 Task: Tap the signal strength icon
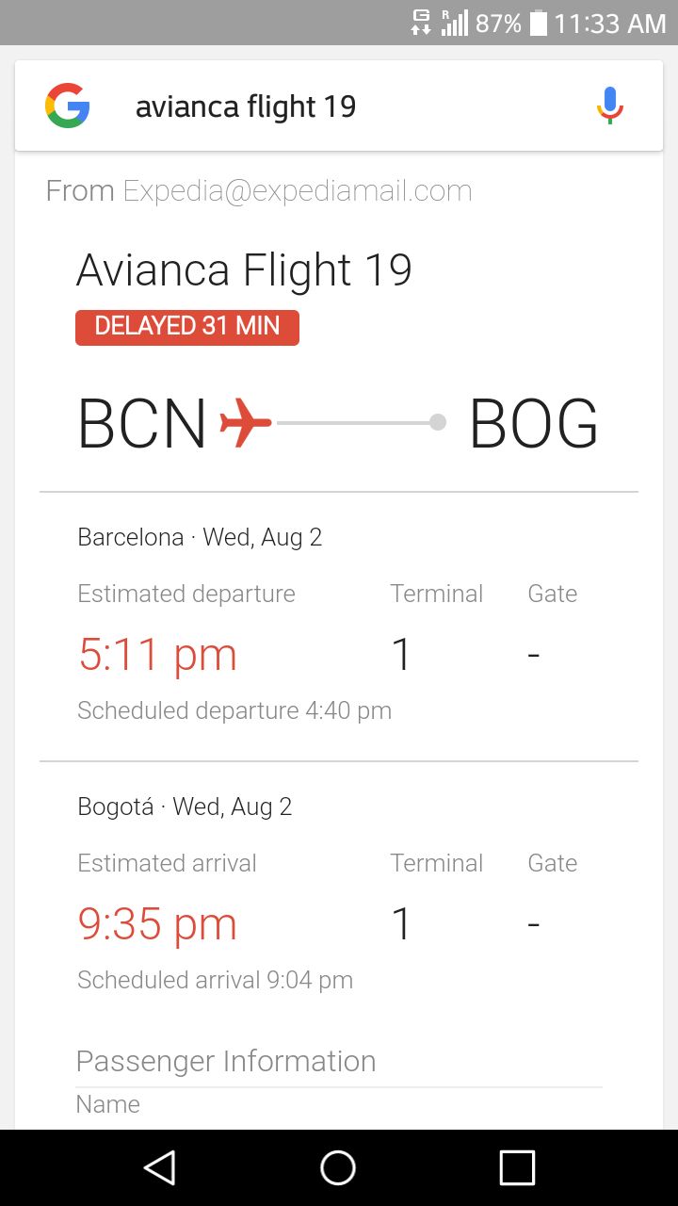point(454,23)
